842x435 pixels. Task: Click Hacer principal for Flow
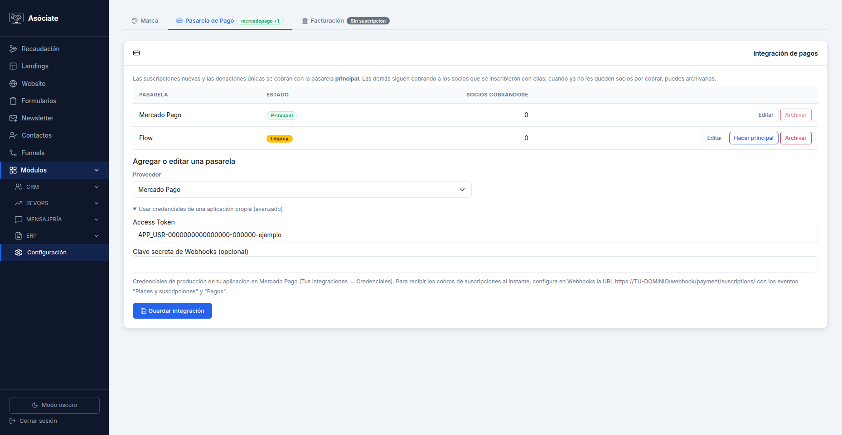[754, 138]
